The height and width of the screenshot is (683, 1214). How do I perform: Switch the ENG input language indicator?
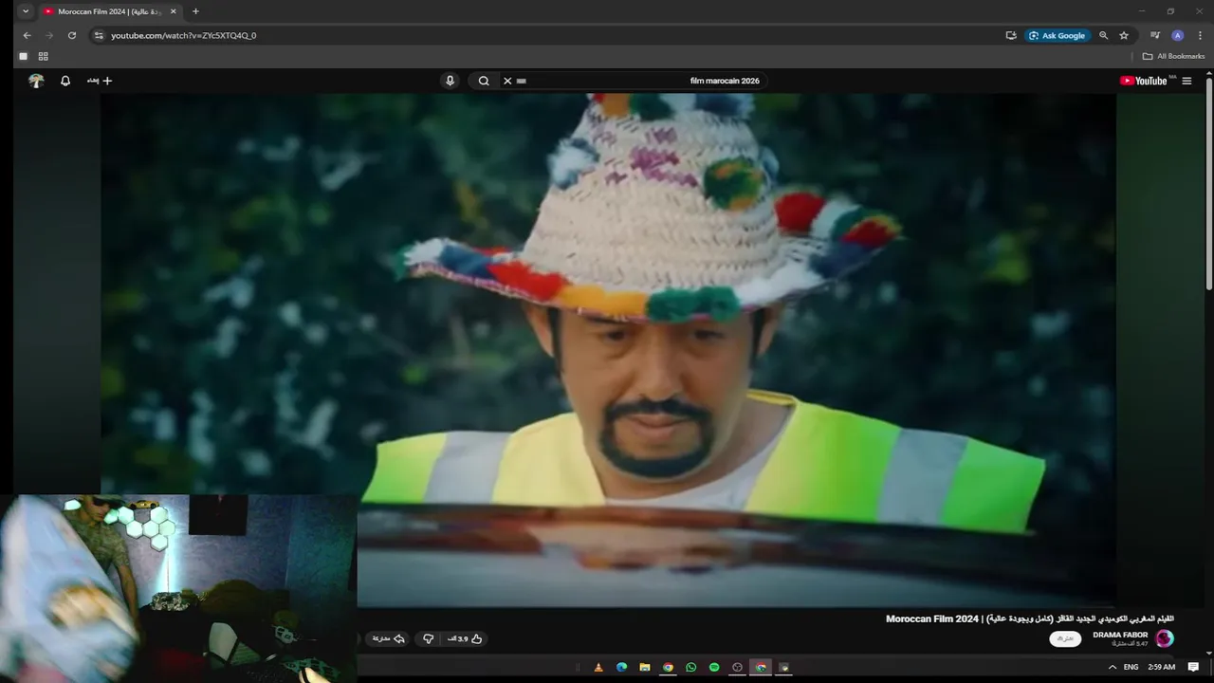click(1132, 668)
